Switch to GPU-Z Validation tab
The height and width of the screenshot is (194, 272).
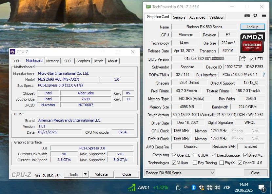click(217, 17)
